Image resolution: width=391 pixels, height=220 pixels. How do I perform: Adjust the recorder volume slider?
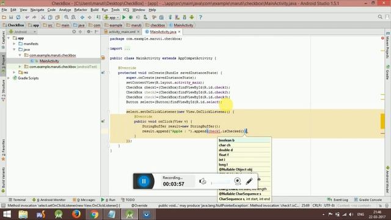[x=221, y=183]
